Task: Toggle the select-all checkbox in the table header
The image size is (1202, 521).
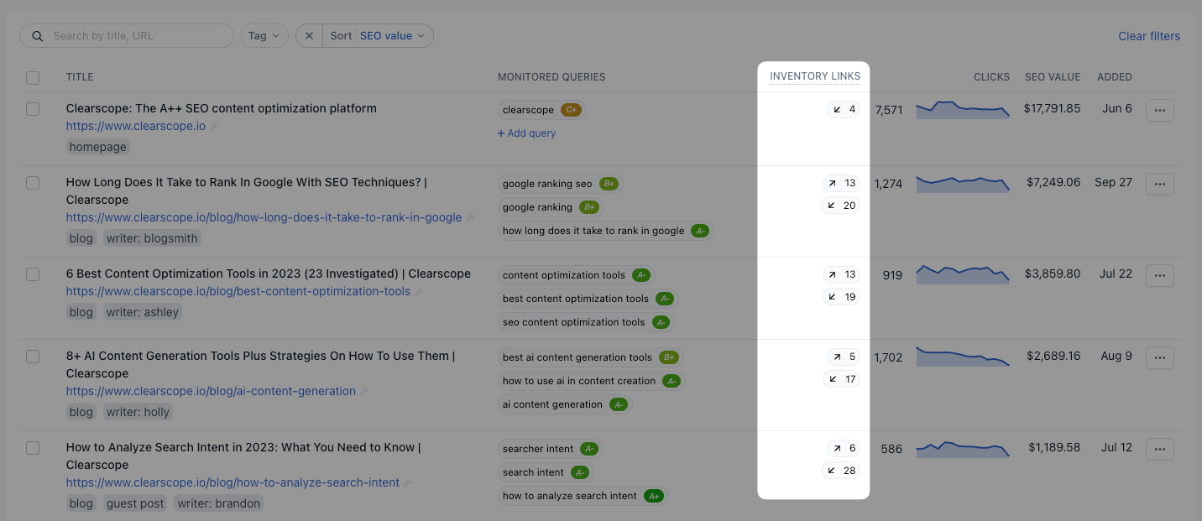Action: click(33, 78)
